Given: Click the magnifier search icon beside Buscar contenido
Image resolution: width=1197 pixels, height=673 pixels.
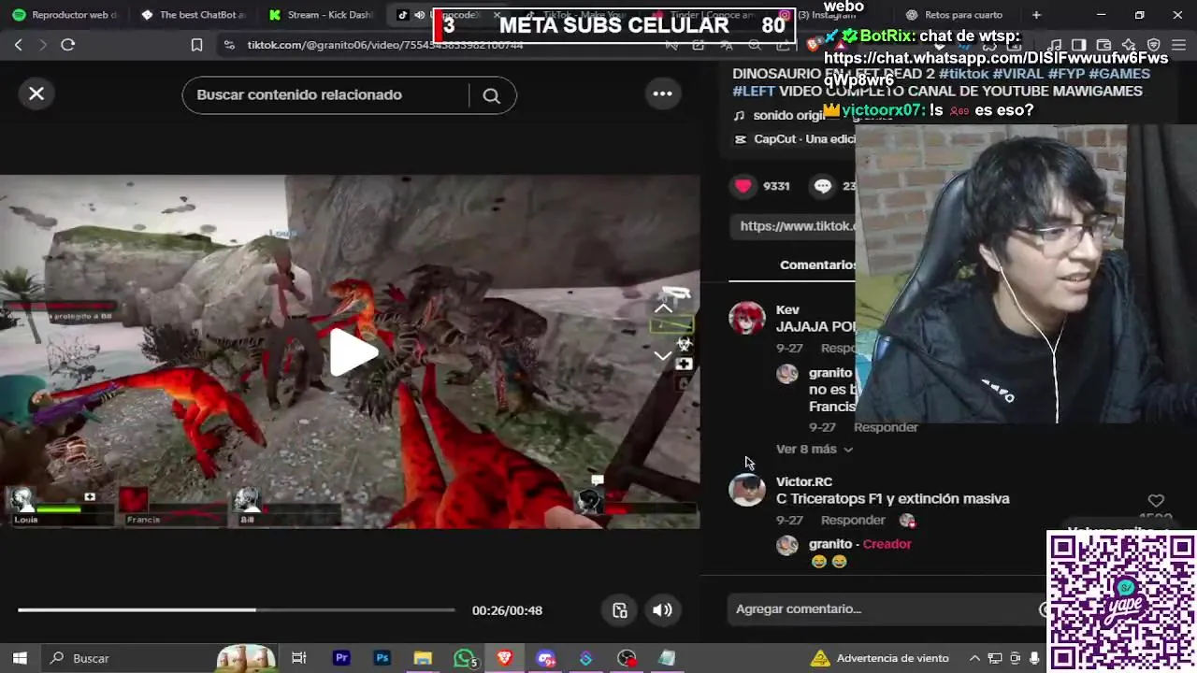Looking at the screenshot, I should coord(491,95).
